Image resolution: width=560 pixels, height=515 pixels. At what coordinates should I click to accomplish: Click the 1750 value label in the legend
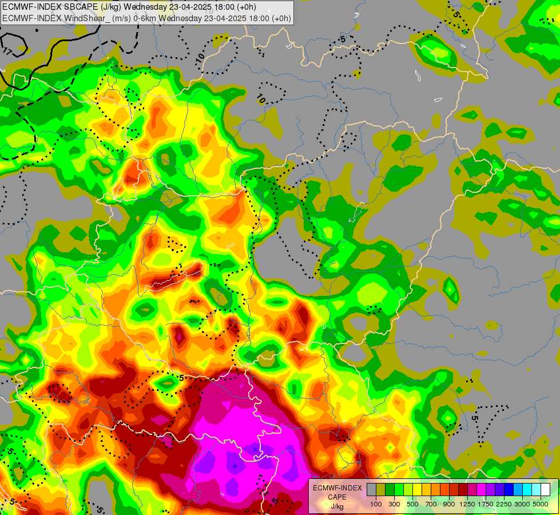[486, 504]
